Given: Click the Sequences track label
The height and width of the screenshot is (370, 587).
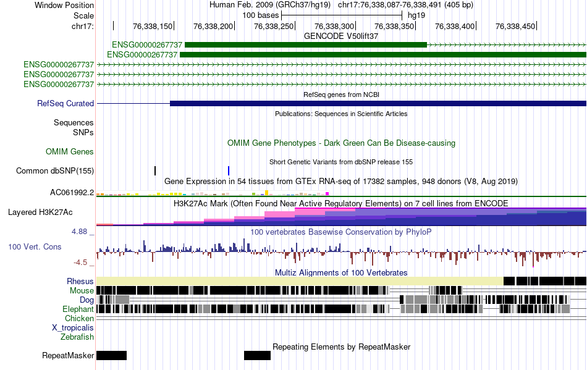Looking at the screenshot, I should (x=74, y=123).
